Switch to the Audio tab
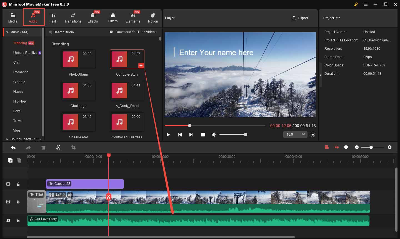This screenshot has width=400, height=239. click(x=33, y=18)
